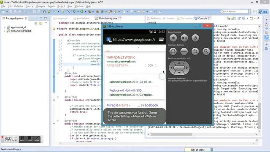
Task: Click the green Run toolbar button
Action: pos(82,11)
